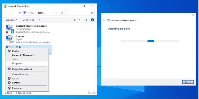The width and height of the screenshot is (199, 99).
Task: Open the Organize dropdown menu
Action: [11, 20]
